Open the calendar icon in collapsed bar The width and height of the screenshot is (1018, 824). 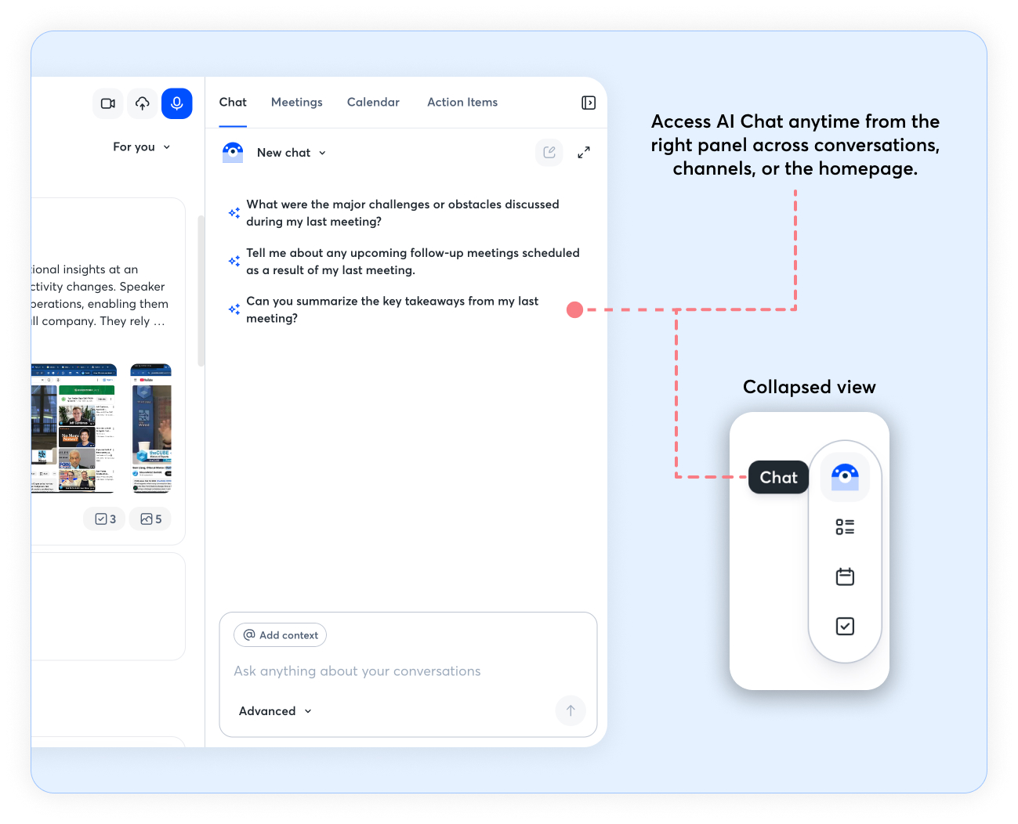[845, 577]
